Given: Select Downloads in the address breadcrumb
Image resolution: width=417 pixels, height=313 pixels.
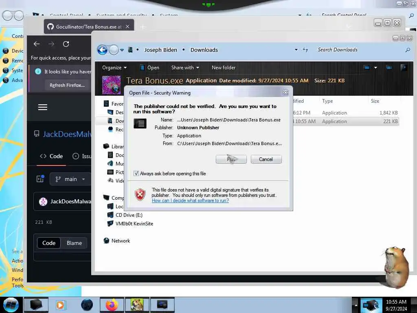Looking at the screenshot, I should click(x=204, y=50).
